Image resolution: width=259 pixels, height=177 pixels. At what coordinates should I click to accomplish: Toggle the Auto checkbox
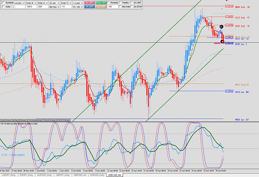[x=4, y=7]
